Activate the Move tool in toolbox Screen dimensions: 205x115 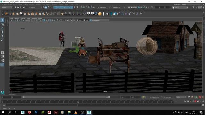coord(2,32)
